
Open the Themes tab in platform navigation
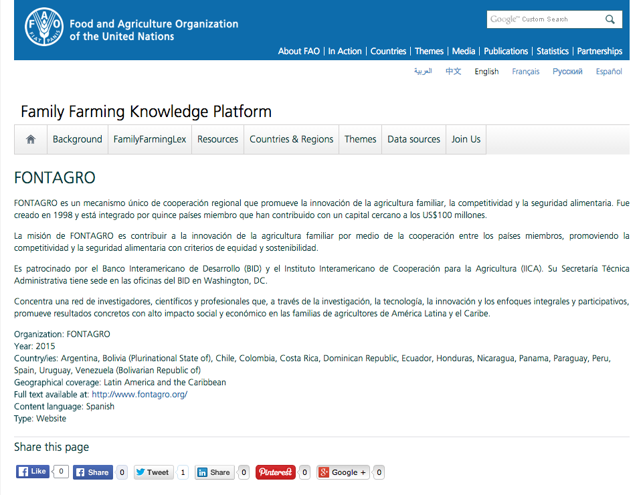point(361,139)
